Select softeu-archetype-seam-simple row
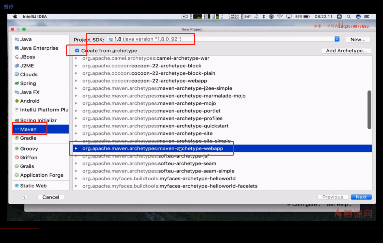The width and height of the screenshot is (383, 243). 222,171
